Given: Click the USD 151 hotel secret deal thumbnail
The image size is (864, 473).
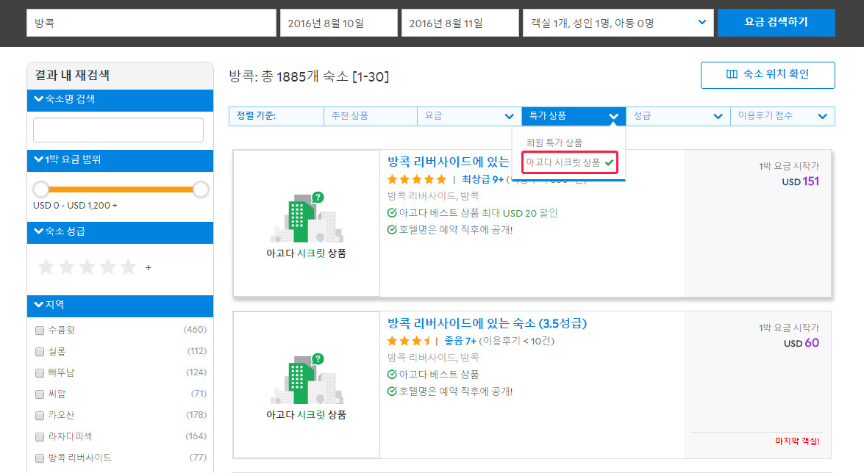Looking at the screenshot, I should (307, 223).
